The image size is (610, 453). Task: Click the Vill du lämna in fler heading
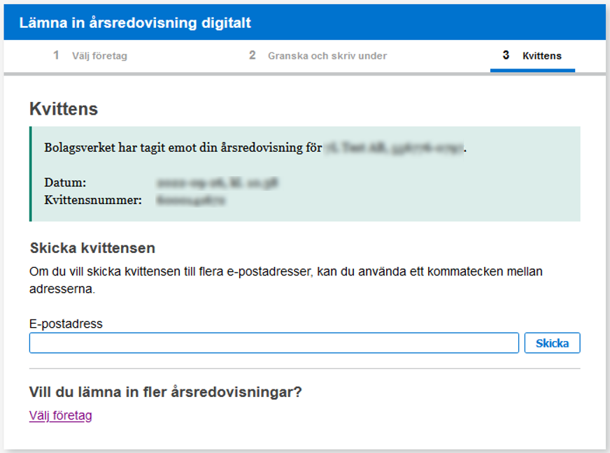[x=165, y=392]
